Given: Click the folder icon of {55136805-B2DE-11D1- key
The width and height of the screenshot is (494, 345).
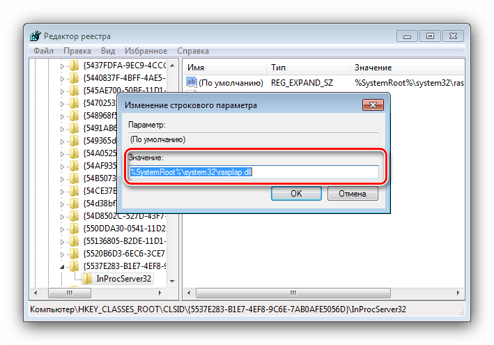Looking at the screenshot, I should (74, 241).
